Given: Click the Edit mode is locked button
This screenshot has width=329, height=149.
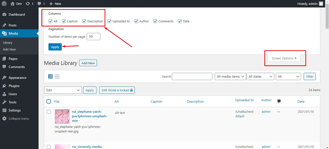Looking at the screenshot, I should click(117, 90).
